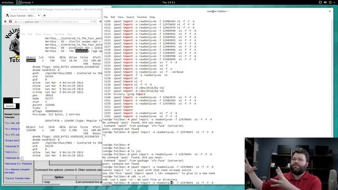Click the '-help' table cell

click(59, 182)
